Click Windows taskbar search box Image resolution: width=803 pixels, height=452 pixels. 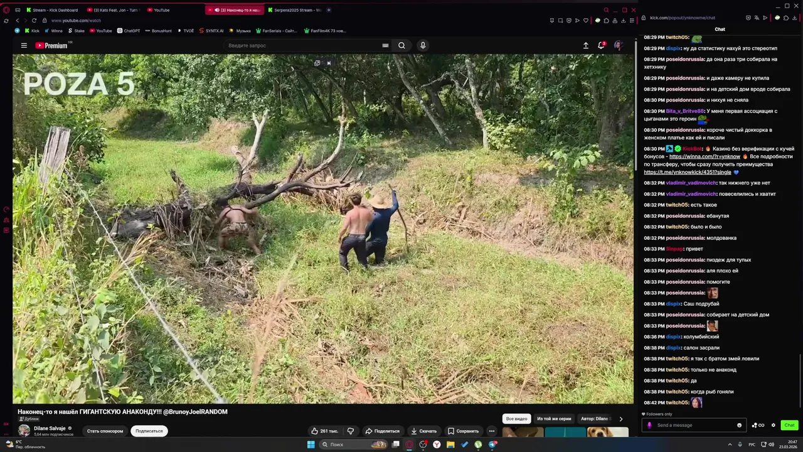click(x=354, y=444)
